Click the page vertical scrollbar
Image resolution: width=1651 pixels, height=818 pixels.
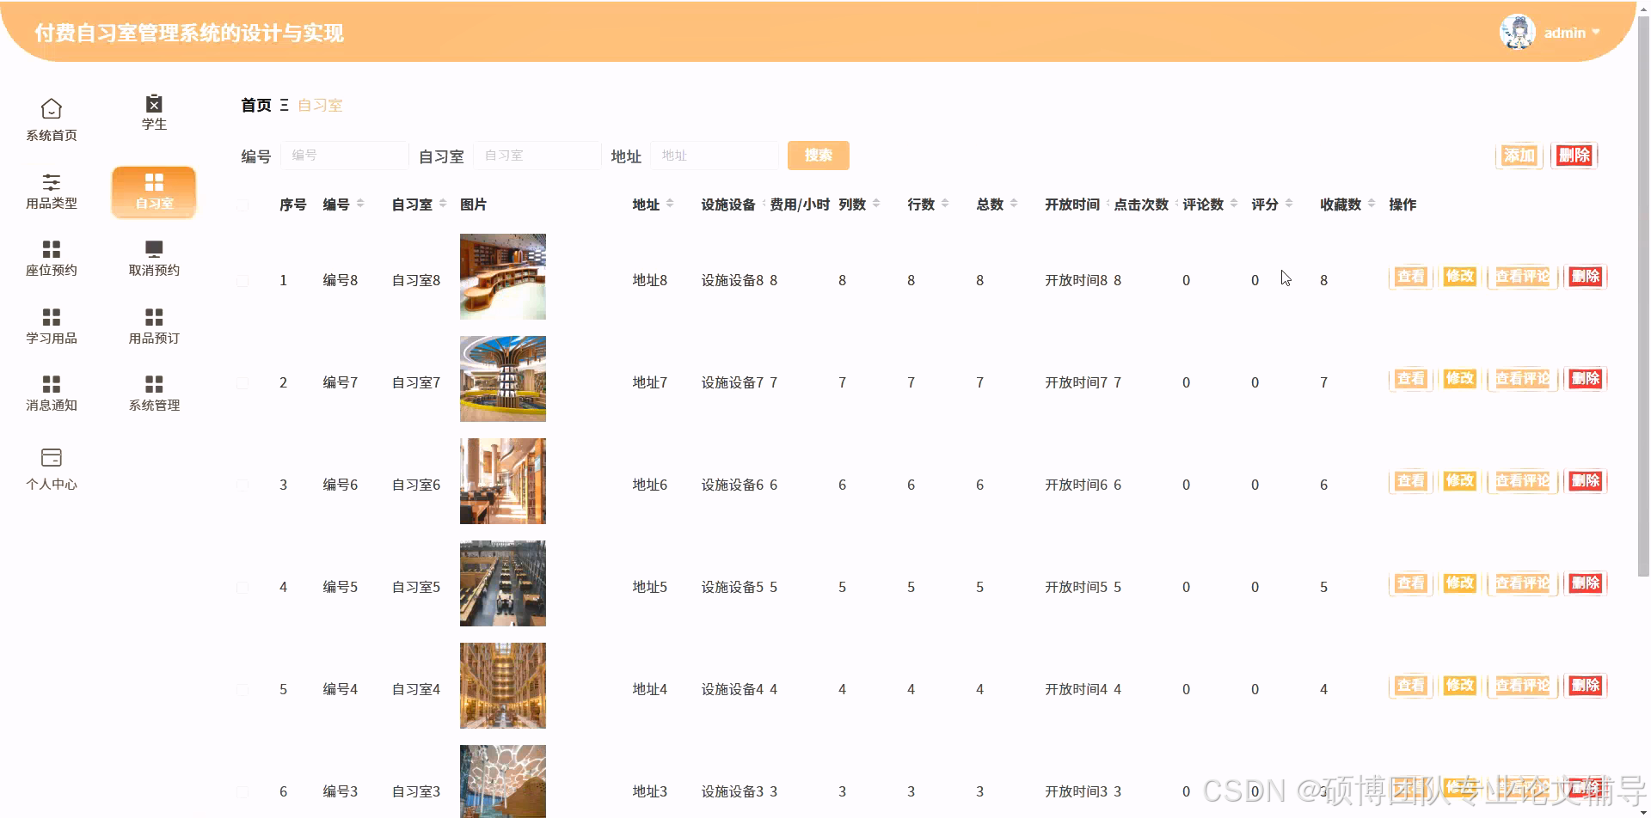1643,296
